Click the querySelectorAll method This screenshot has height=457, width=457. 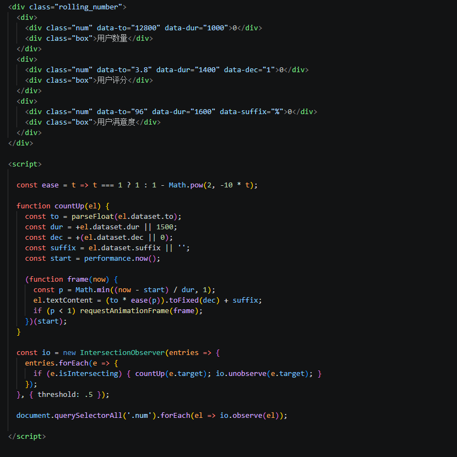click(x=88, y=416)
